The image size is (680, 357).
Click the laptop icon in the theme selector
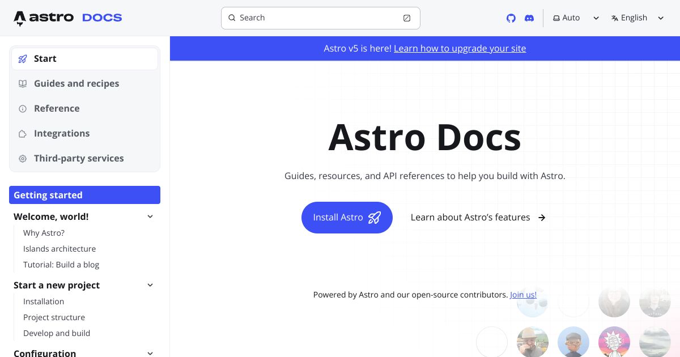(x=556, y=18)
